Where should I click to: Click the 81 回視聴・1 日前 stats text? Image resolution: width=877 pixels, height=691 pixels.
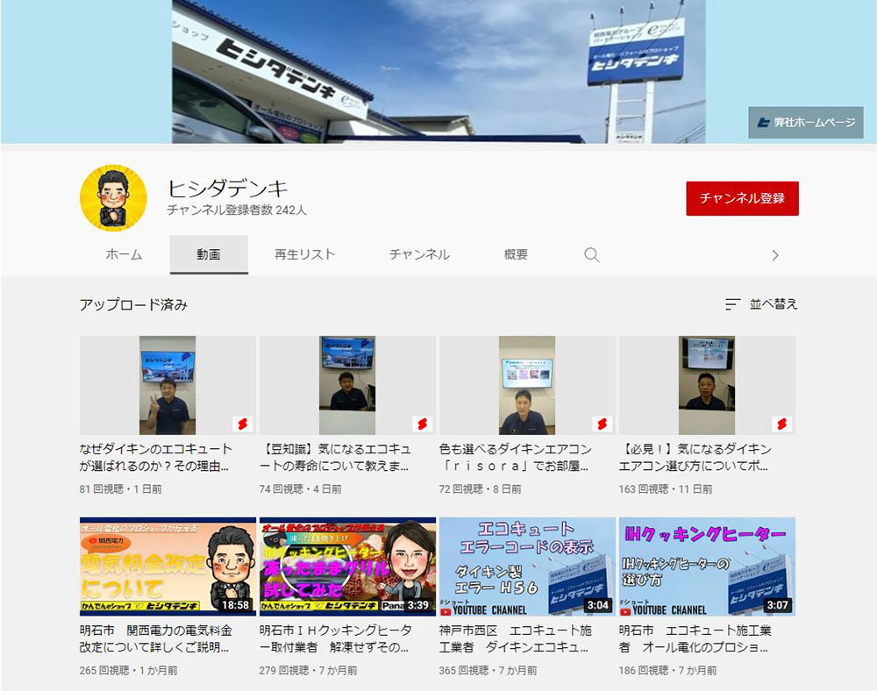[121, 489]
